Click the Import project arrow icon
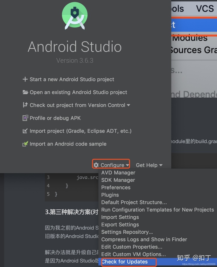 click(25, 131)
